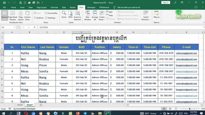Zoom in with the plus button
This screenshot has width=205, height=115.
(199, 109)
